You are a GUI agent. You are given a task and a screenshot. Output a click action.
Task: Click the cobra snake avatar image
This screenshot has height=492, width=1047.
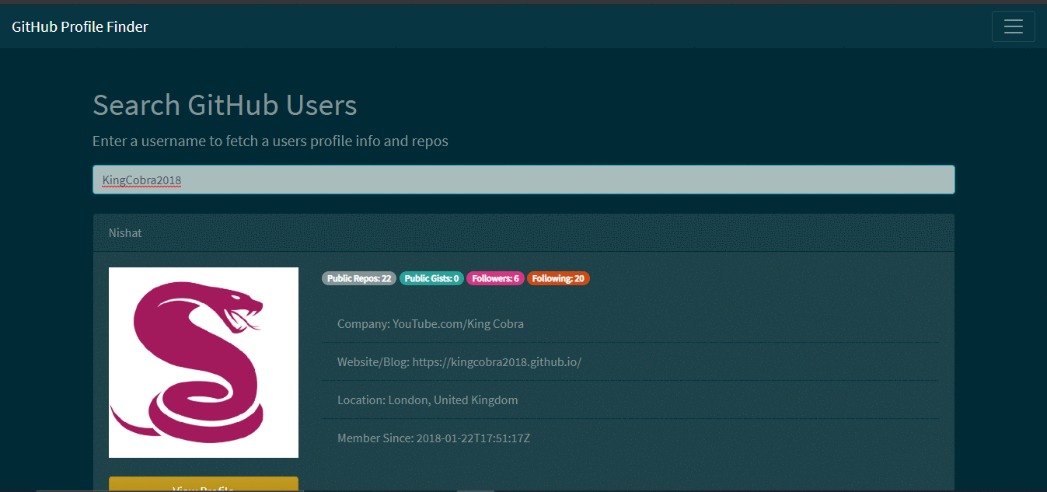click(x=204, y=362)
